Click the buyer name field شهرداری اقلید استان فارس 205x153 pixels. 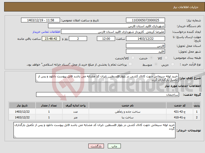107,26
